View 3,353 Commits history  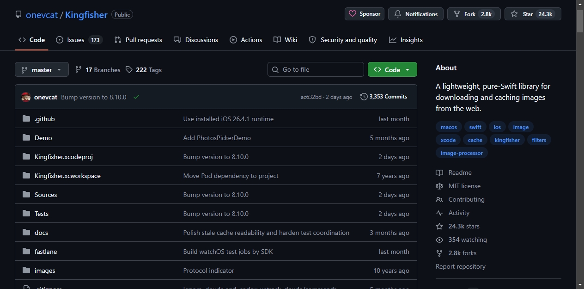(x=384, y=97)
